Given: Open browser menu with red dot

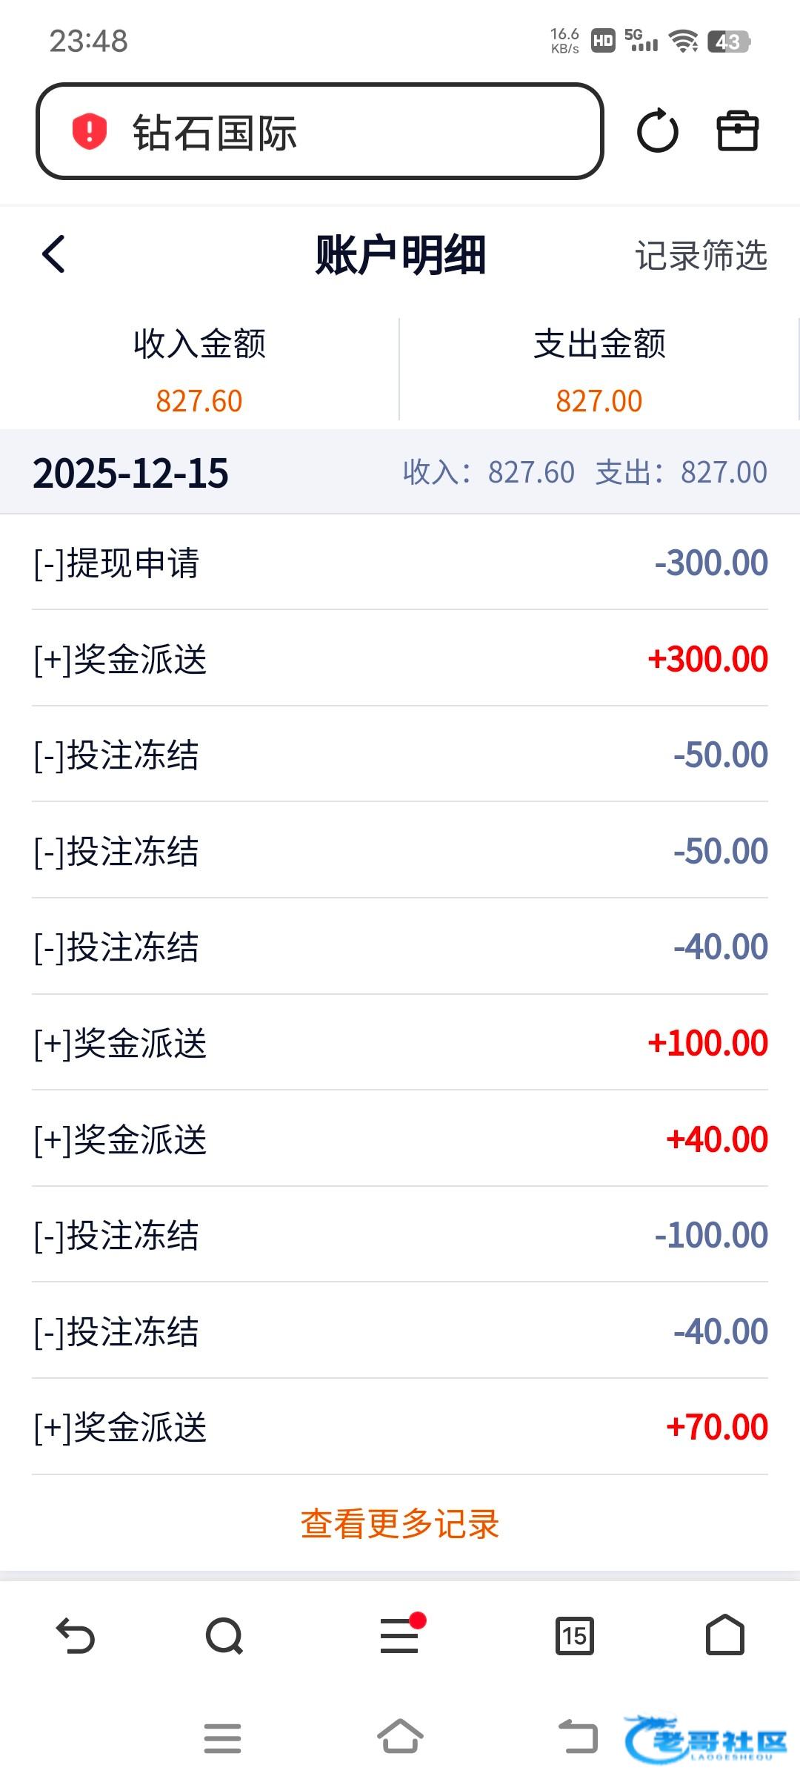Looking at the screenshot, I should (x=400, y=1635).
